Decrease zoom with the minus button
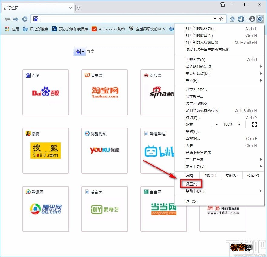 pyautogui.click(x=216, y=124)
